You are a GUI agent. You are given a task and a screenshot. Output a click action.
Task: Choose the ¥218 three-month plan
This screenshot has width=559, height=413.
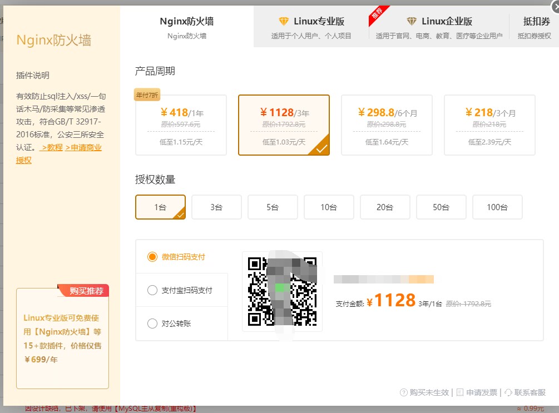(489, 125)
